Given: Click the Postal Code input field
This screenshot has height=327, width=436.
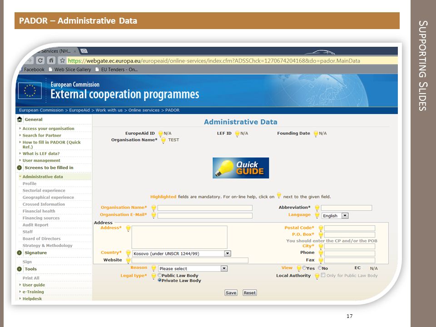Looking at the screenshot, I should click(350, 228).
